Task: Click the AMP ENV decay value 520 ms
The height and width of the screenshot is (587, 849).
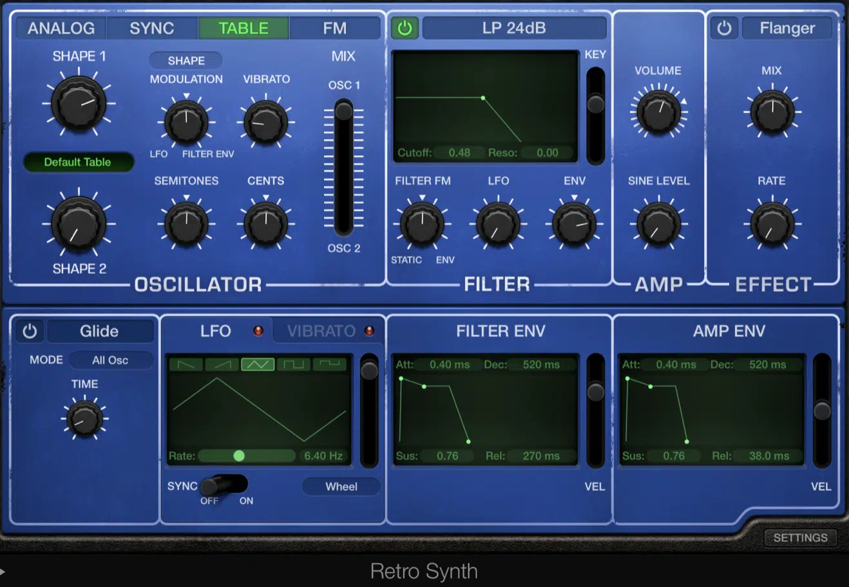Action: point(767,364)
